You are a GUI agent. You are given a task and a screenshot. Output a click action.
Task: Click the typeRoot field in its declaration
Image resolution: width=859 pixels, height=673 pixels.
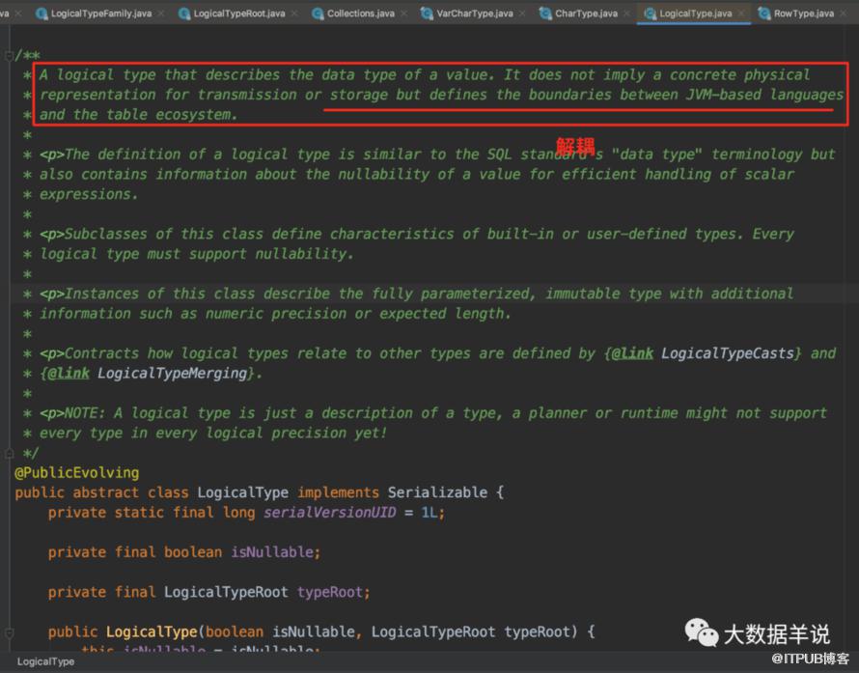pos(330,592)
